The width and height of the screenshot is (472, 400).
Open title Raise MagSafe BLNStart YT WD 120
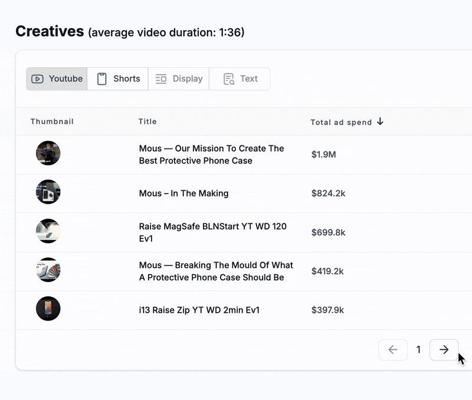point(212,232)
